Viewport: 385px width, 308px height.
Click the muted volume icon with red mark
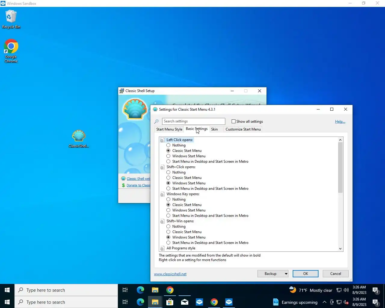point(346,302)
